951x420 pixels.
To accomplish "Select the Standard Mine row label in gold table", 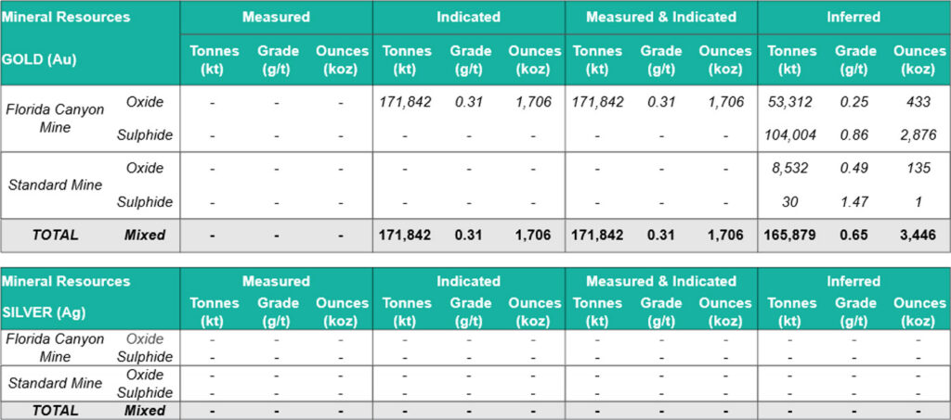I will tap(55, 184).
